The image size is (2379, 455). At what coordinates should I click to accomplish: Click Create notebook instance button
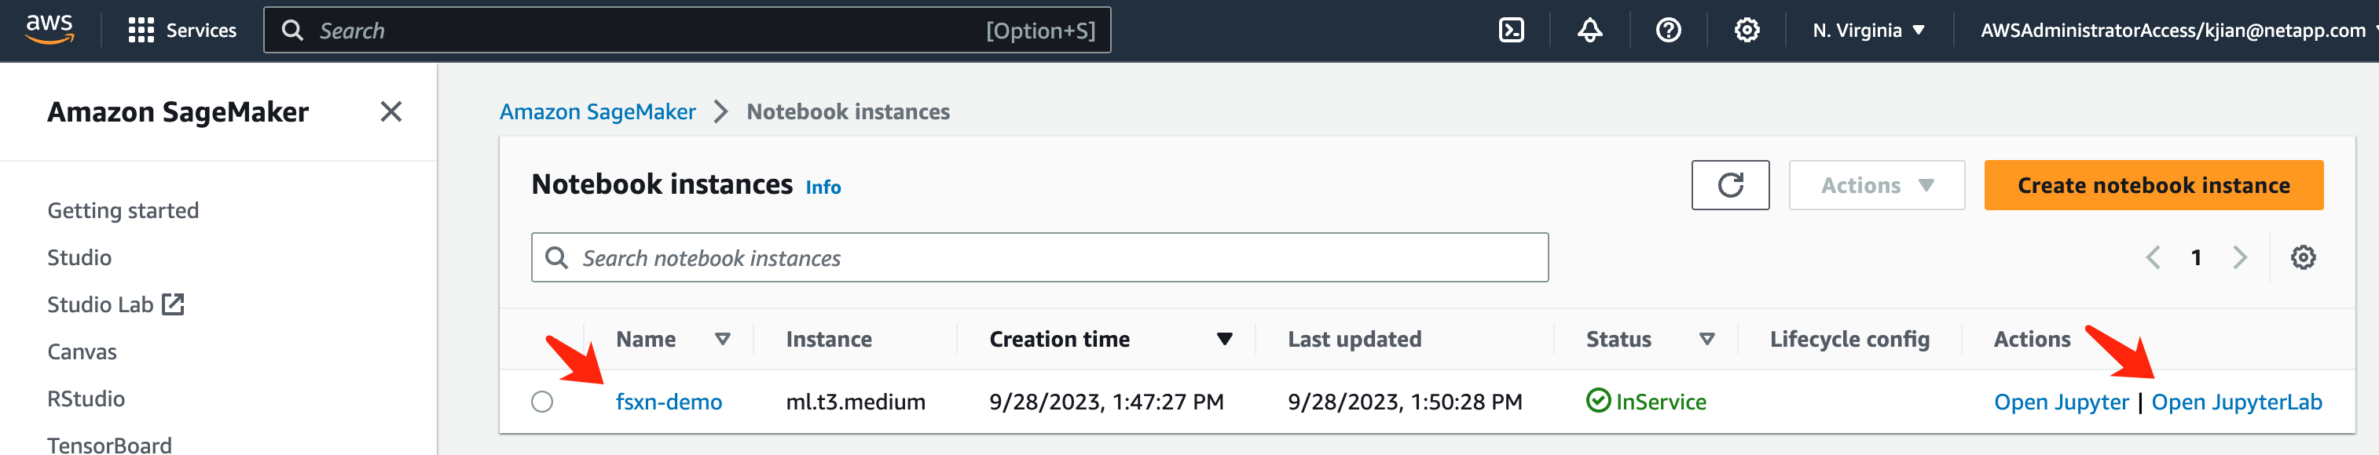2153,184
